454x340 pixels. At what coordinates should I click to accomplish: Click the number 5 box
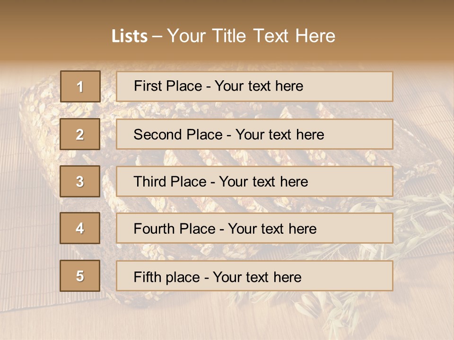click(80, 276)
